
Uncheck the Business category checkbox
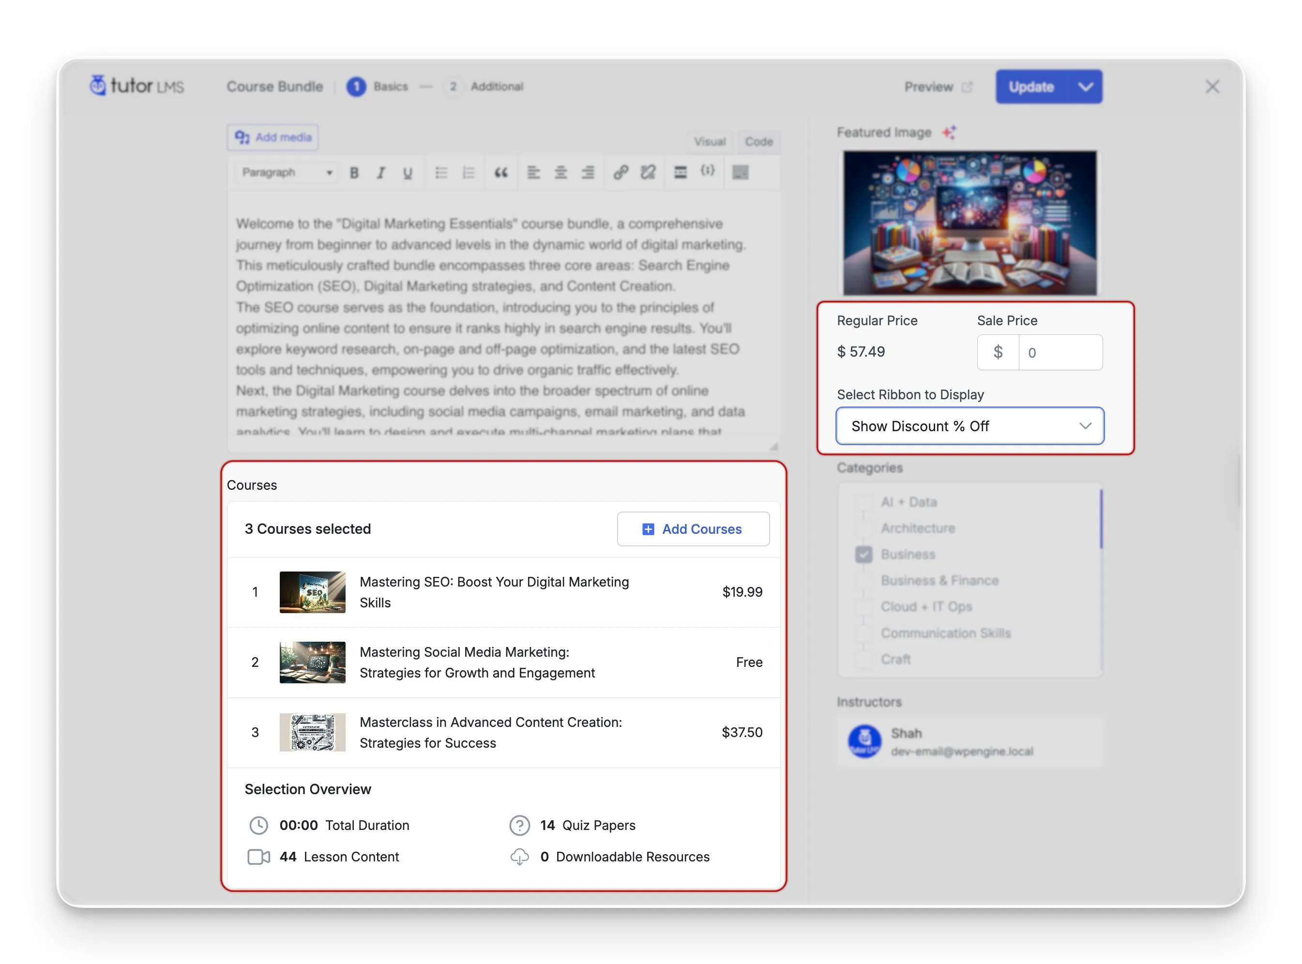pos(863,555)
